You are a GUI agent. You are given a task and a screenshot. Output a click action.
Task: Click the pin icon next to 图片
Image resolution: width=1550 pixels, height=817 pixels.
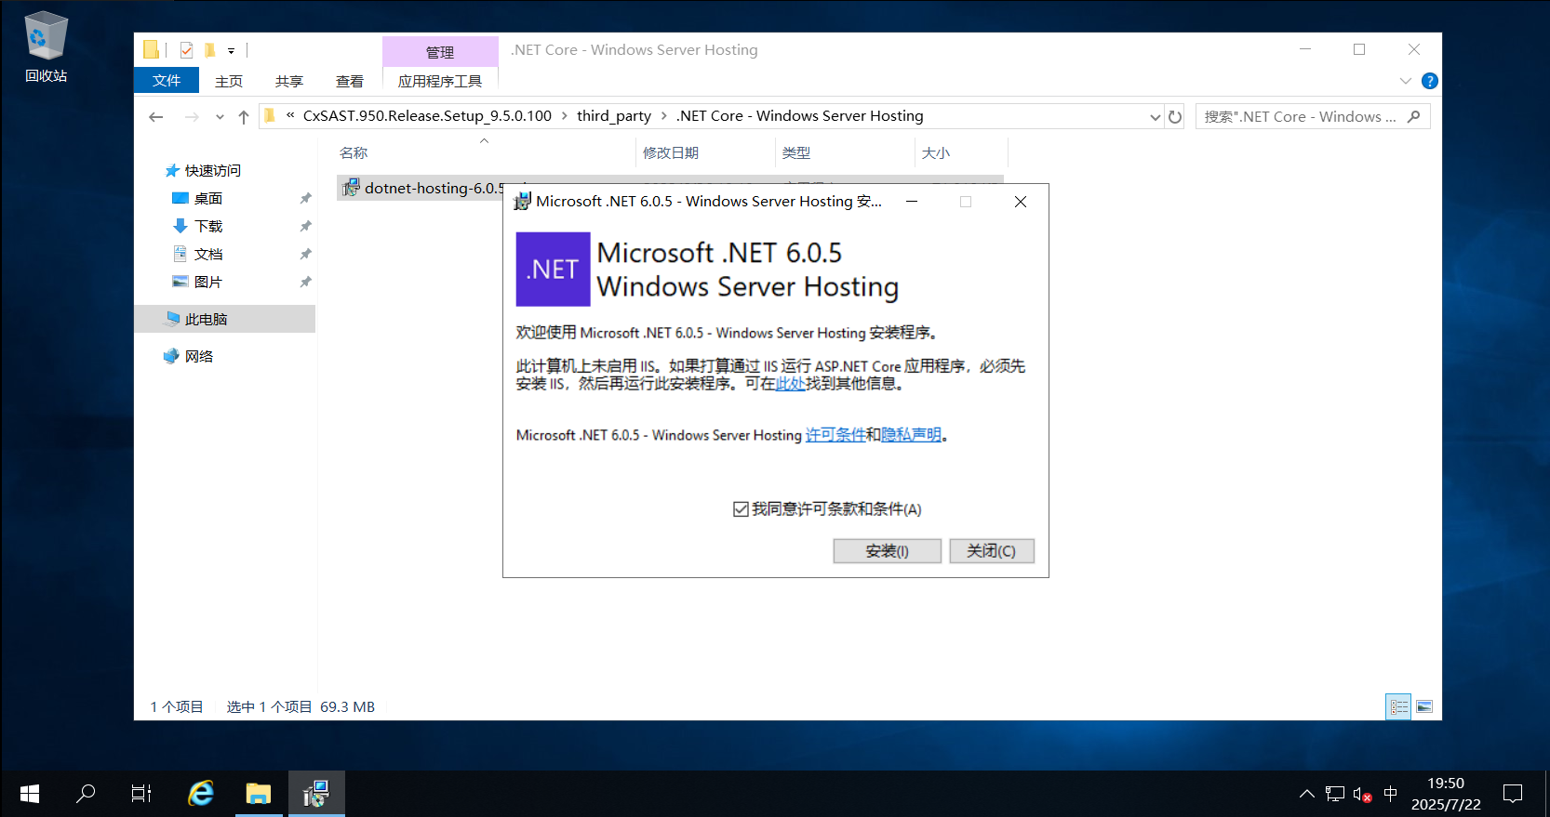pos(305,282)
